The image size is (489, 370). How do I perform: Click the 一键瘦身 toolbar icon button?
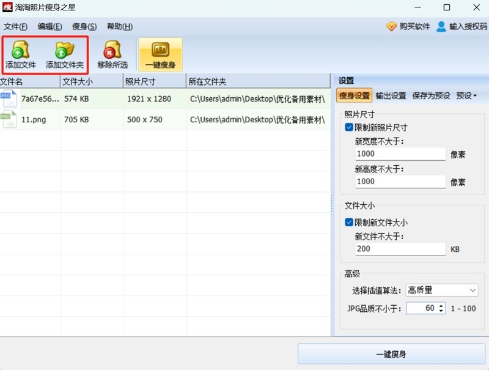click(x=160, y=55)
